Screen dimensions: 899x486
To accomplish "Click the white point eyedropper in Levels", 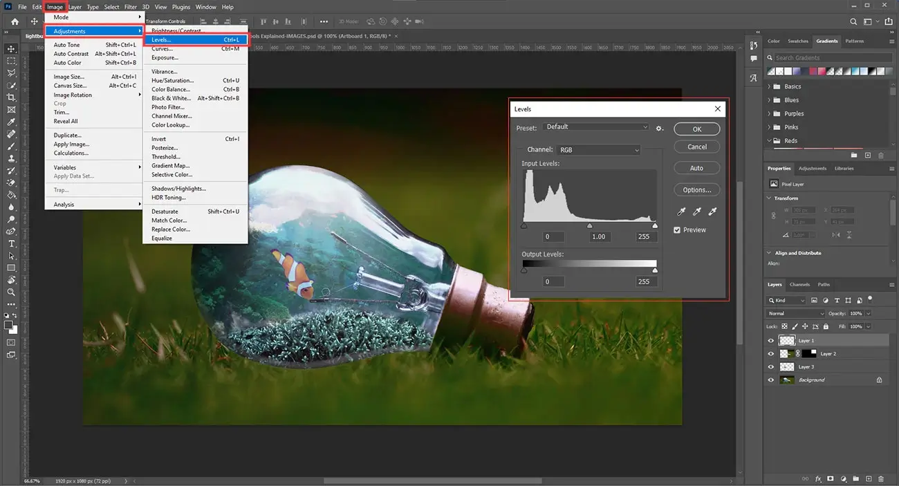I will [x=713, y=212].
